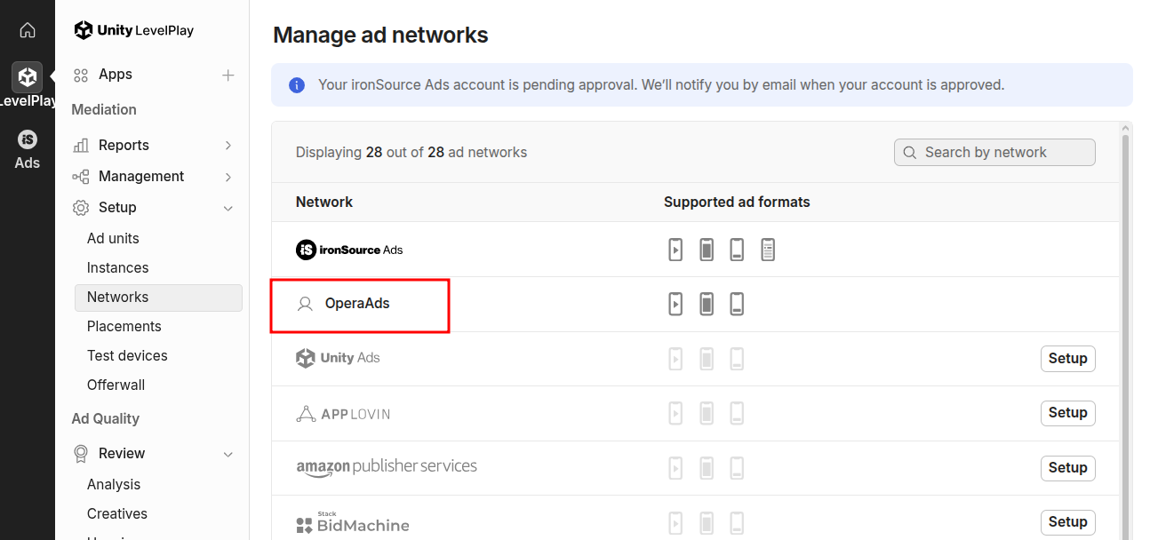Image resolution: width=1150 pixels, height=540 pixels.
Task: Click the info icon in the pending approval banner
Action: [297, 85]
